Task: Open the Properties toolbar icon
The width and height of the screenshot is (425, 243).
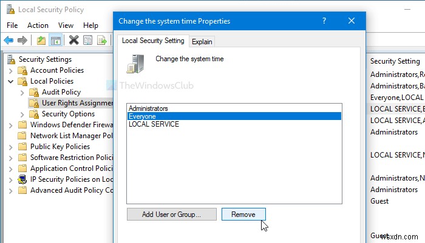Action: tap(87, 41)
